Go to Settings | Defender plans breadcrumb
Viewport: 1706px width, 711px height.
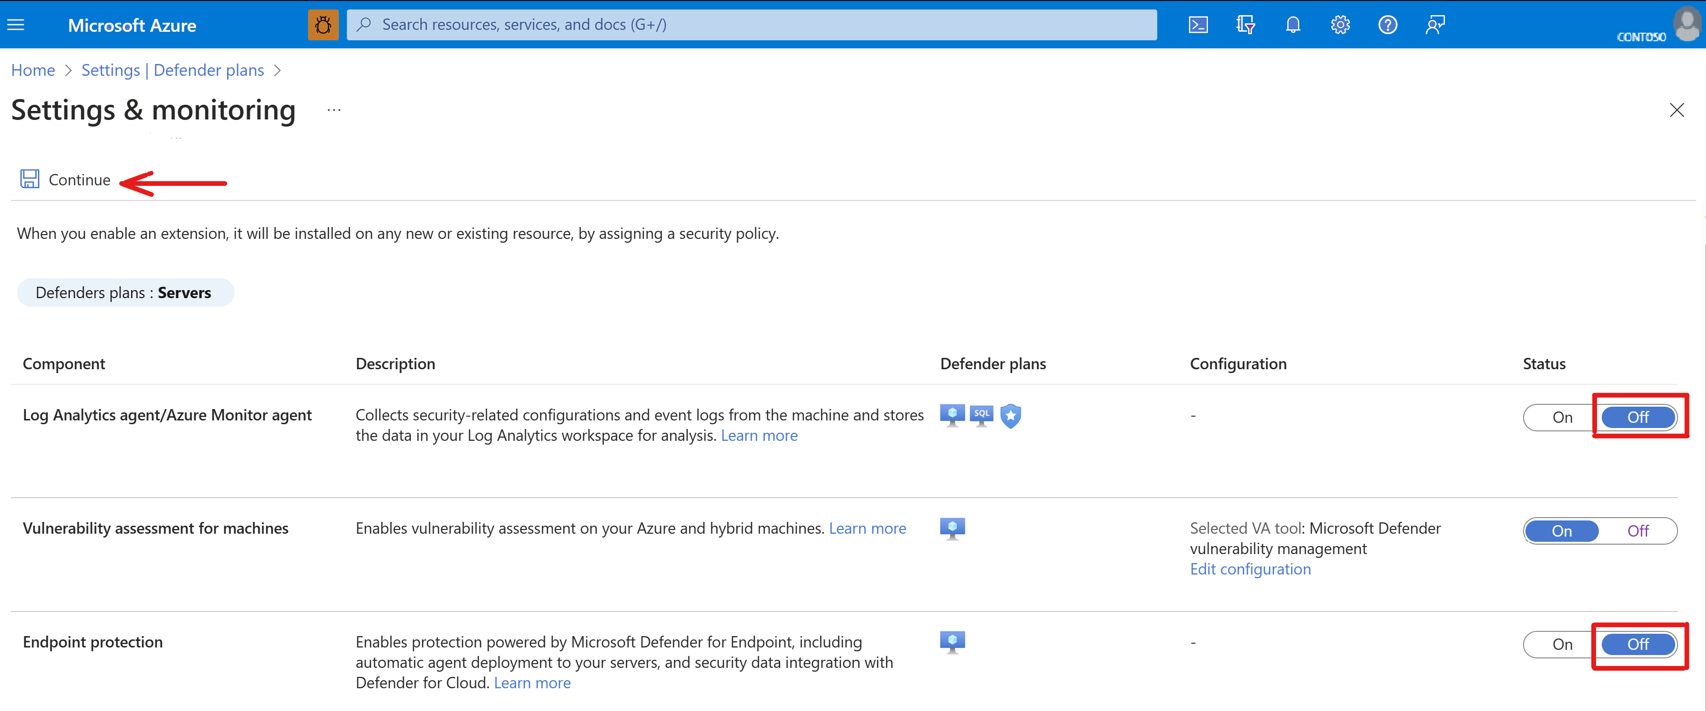point(172,70)
